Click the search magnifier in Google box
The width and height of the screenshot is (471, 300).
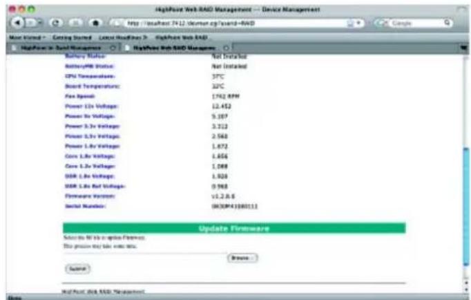[447, 23]
